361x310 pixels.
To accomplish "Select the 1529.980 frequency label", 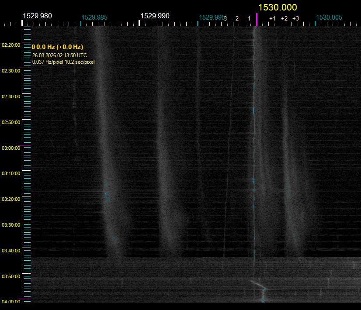I will pyautogui.click(x=37, y=16).
